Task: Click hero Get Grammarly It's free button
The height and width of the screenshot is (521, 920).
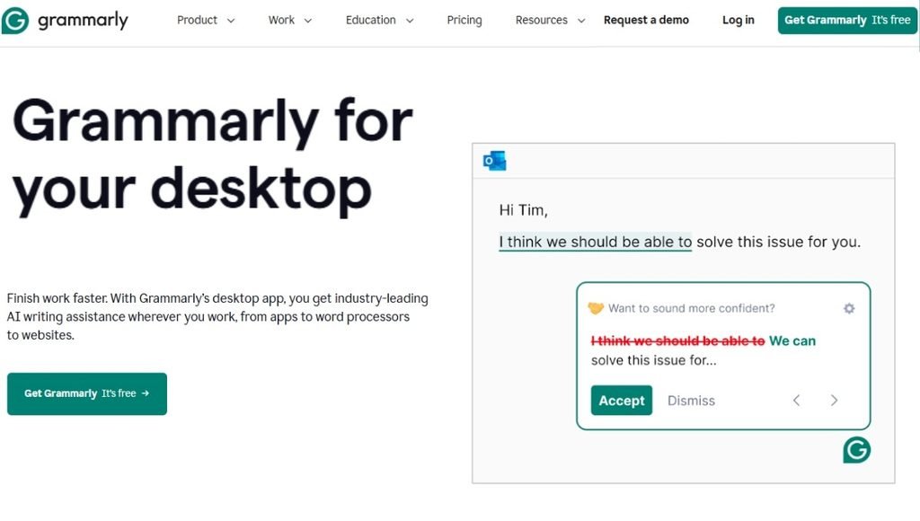Action: (87, 393)
